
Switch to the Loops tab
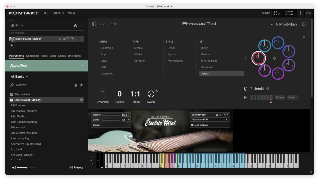tap(62, 56)
